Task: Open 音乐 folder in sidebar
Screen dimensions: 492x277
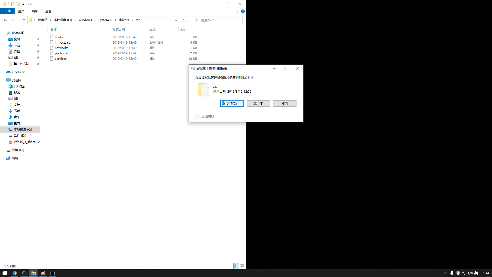Action: tap(17, 117)
